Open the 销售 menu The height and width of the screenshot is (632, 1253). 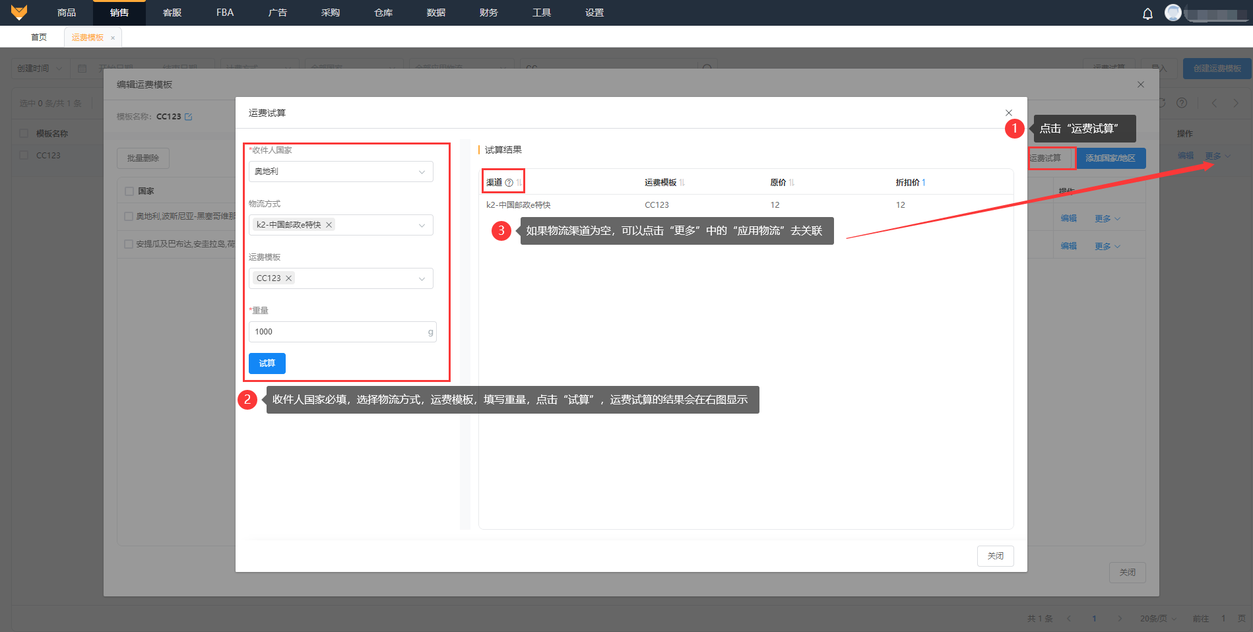tap(119, 13)
